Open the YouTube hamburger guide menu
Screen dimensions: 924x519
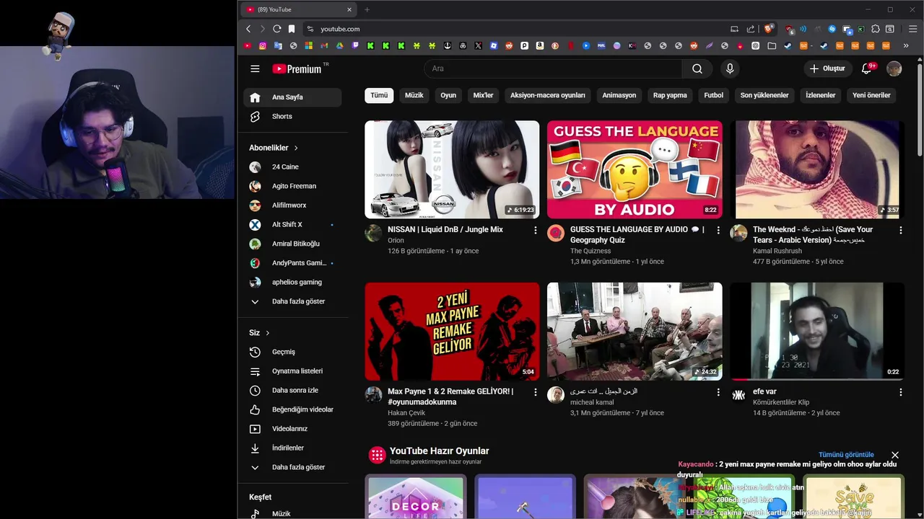[x=255, y=68]
